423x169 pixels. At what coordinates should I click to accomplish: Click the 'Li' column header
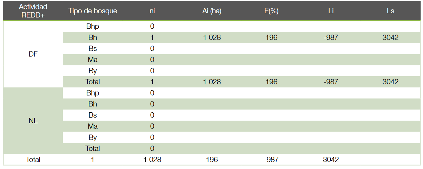click(331, 11)
